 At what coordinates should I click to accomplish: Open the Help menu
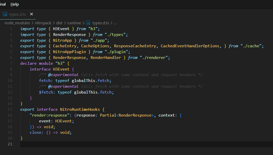pyautogui.click(x=14, y=4)
